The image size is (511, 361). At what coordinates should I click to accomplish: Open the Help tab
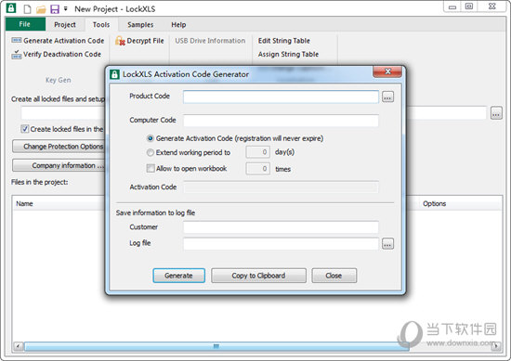click(178, 25)
